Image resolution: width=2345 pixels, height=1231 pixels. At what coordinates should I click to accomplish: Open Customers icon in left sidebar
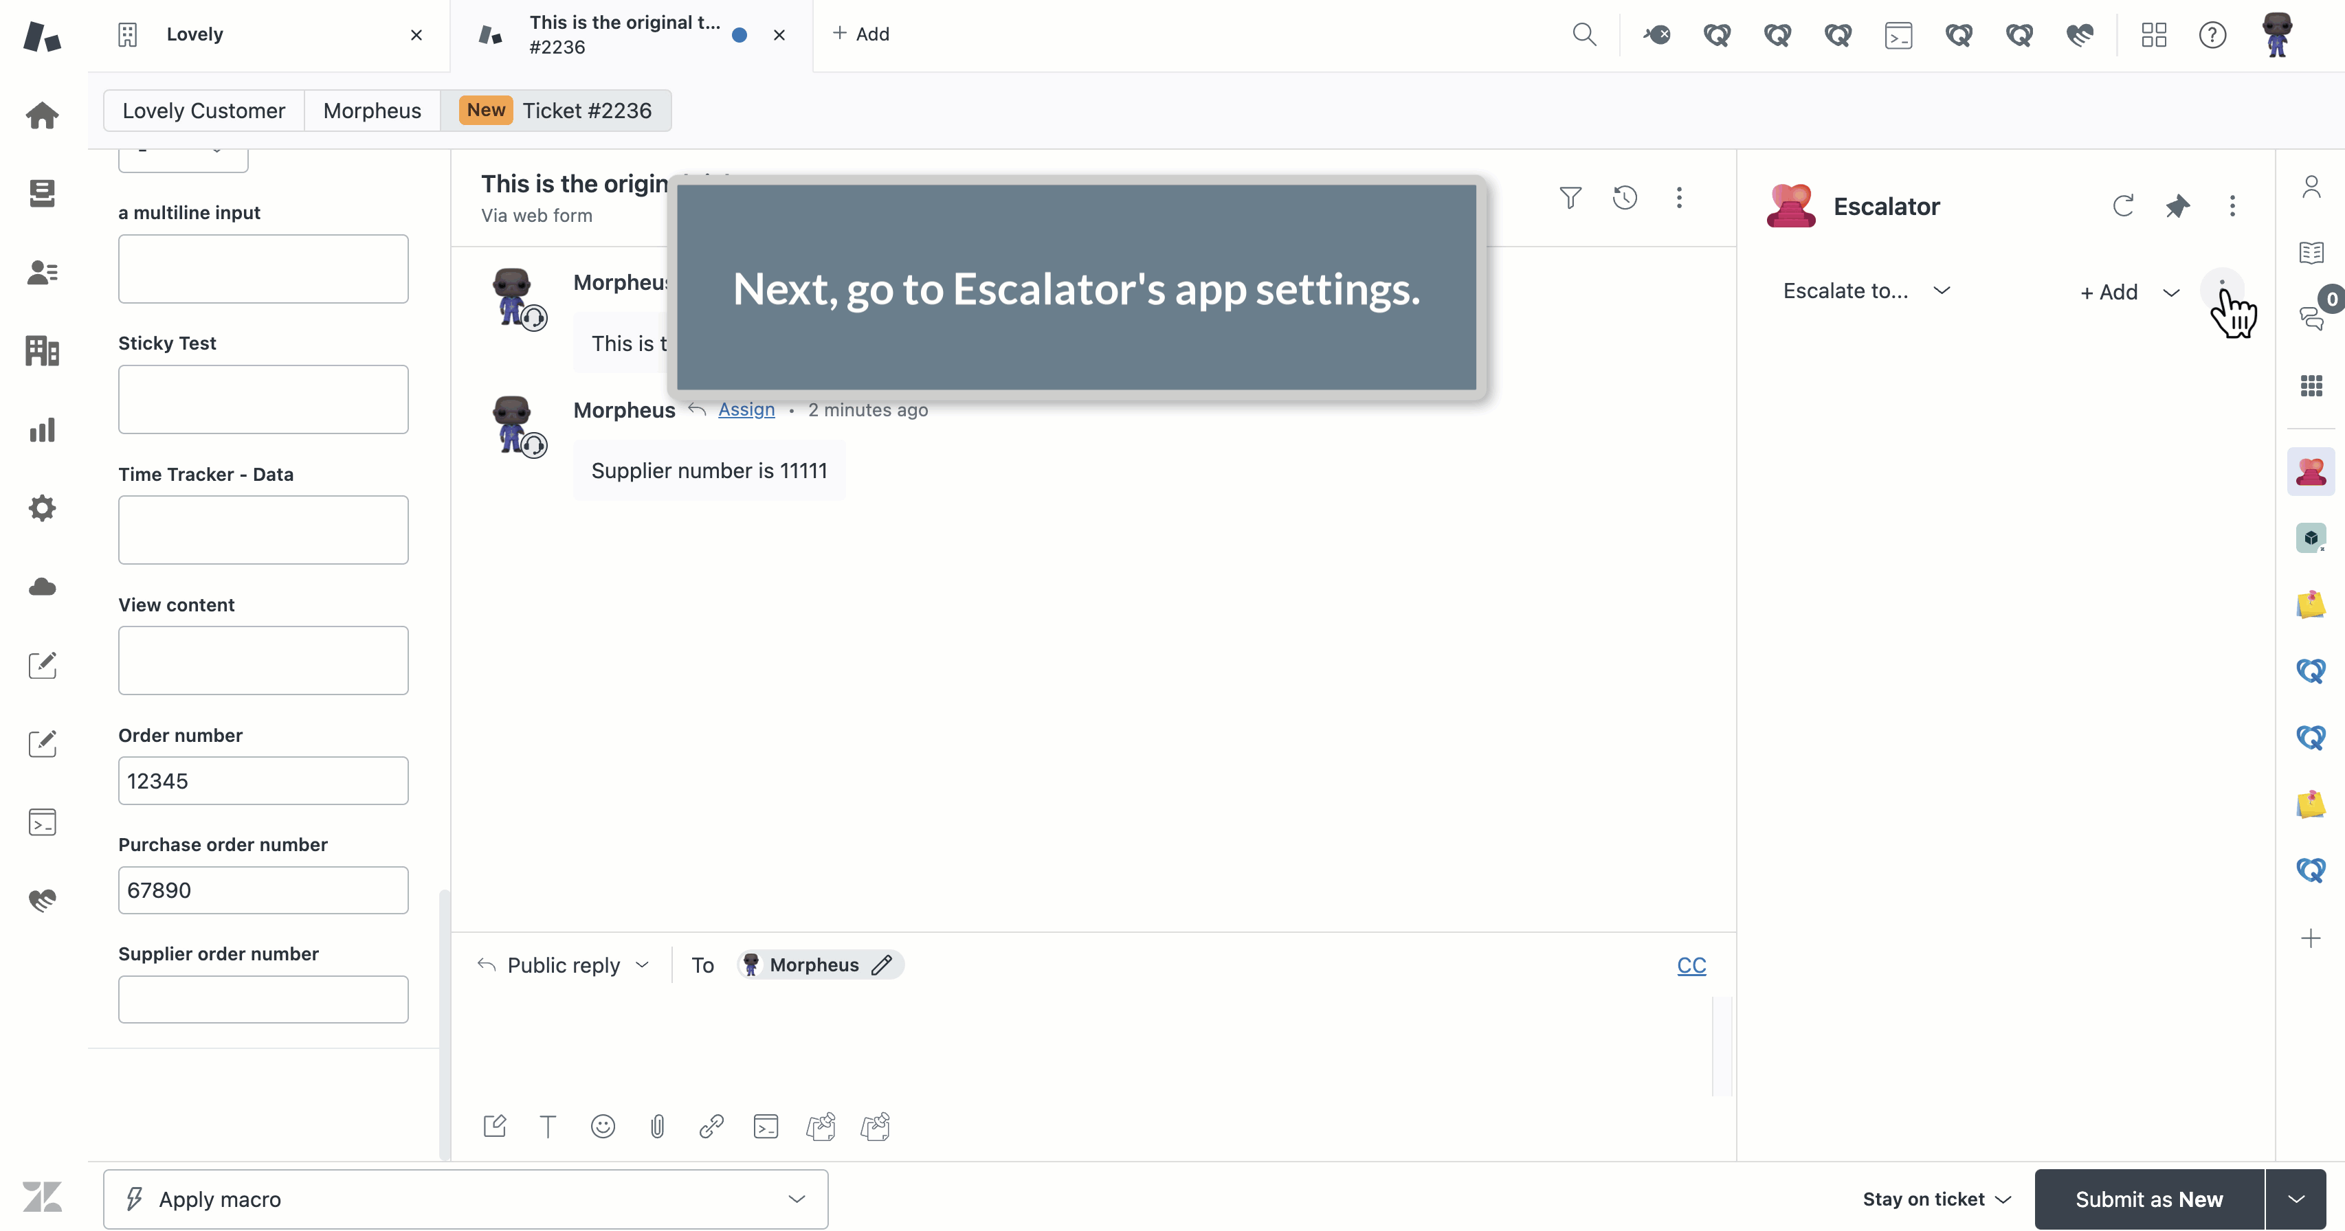pyautogui.click(x=42, y=272)
